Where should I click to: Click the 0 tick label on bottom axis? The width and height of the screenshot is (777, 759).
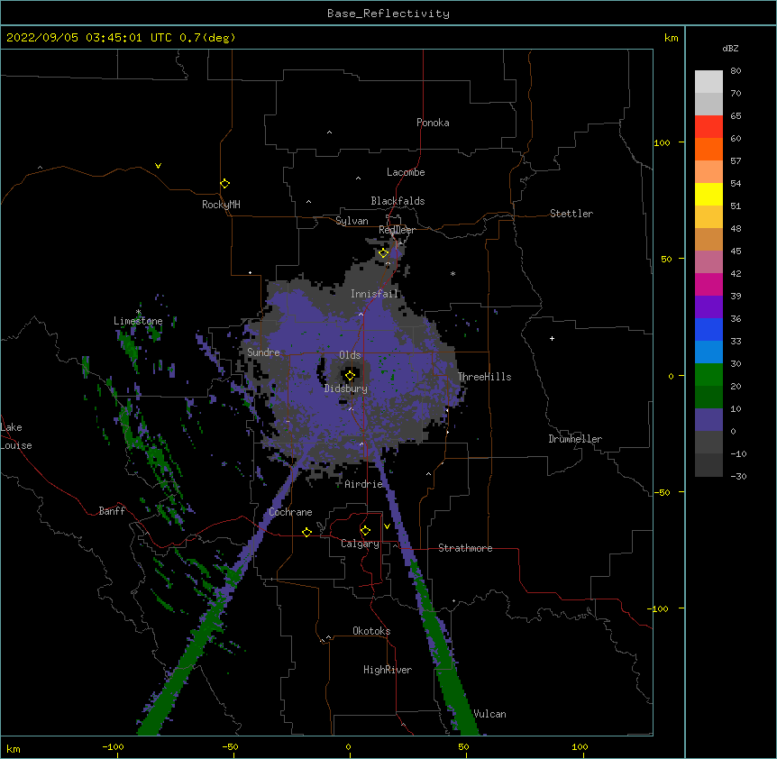pyautogui.click(x=348, y=747)
